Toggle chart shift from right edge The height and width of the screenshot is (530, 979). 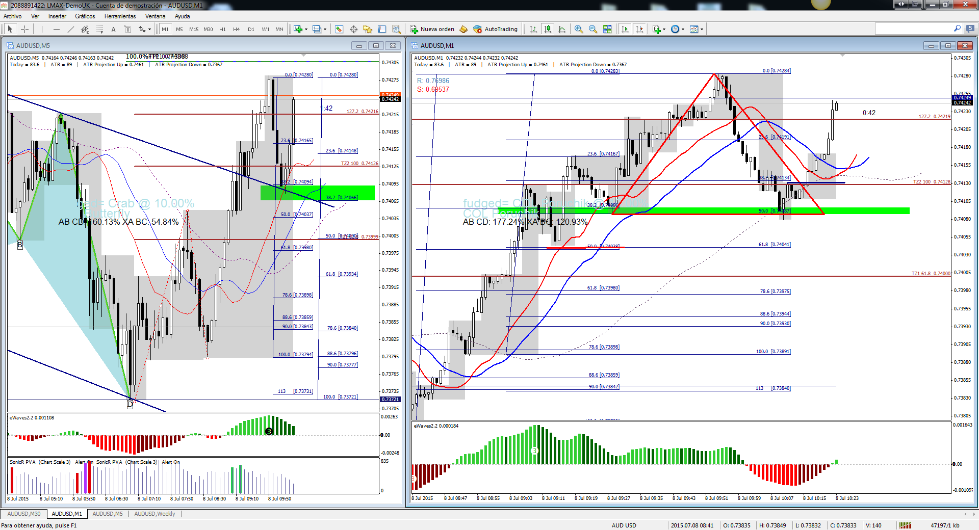tap(639, 29)
